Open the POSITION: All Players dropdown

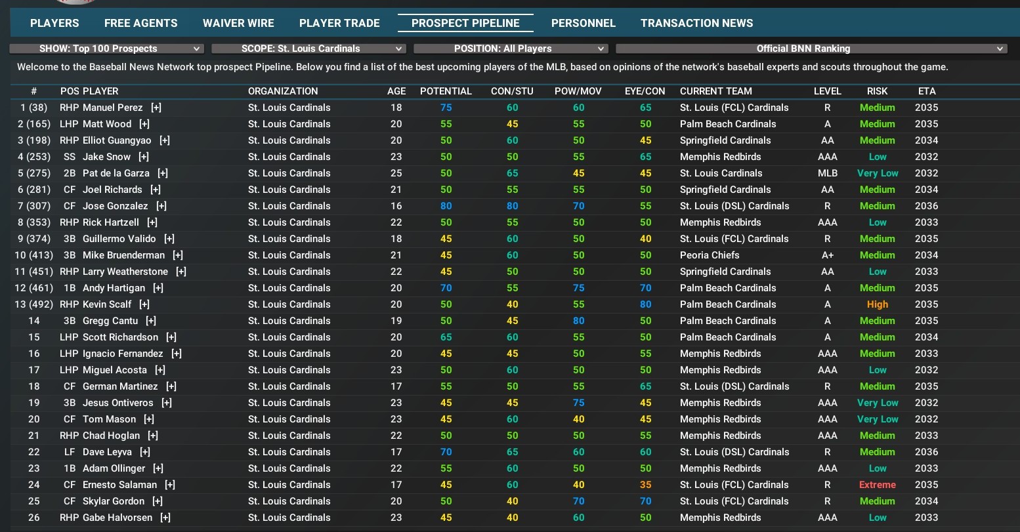point(511,49)
